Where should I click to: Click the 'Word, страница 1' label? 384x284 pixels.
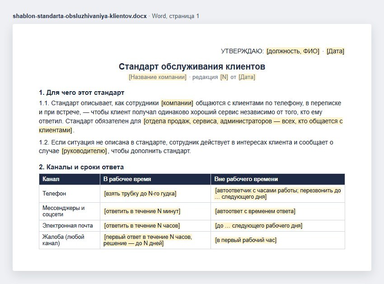[x=175, y=16]
